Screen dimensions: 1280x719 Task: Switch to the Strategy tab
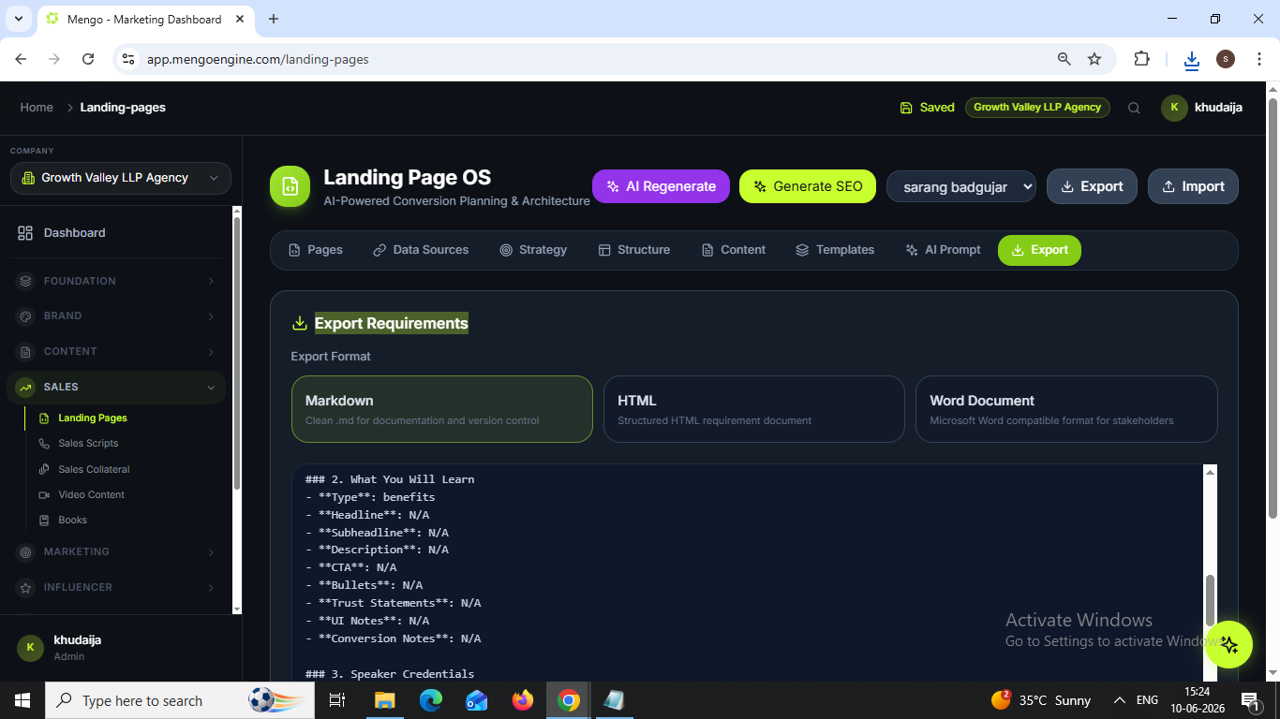coord(533,250)
